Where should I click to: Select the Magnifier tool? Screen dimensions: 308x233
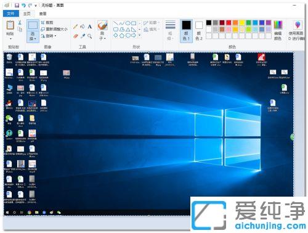click(x=90, y=36)
